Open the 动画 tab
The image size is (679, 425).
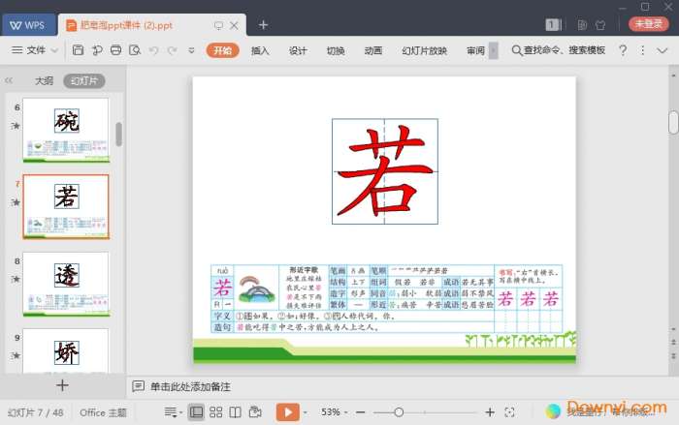click(373, 50)
